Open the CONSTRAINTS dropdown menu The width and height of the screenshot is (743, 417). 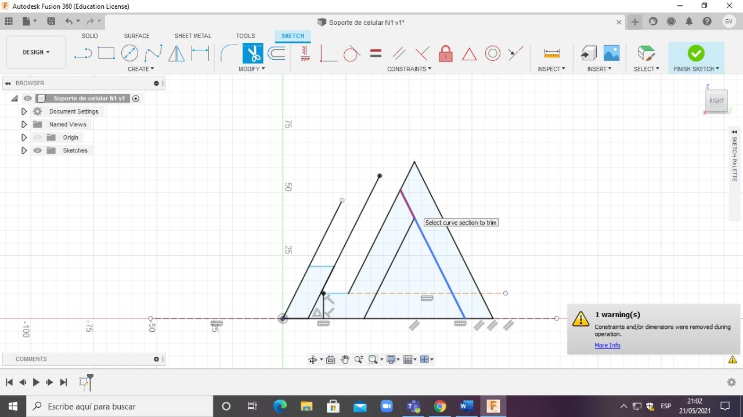pyautogui.click(x=409, y=69)
